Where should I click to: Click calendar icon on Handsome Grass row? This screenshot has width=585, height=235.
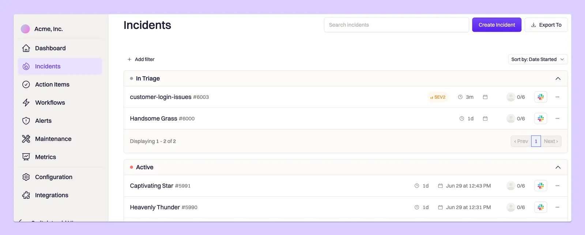(x=485, y=118)
